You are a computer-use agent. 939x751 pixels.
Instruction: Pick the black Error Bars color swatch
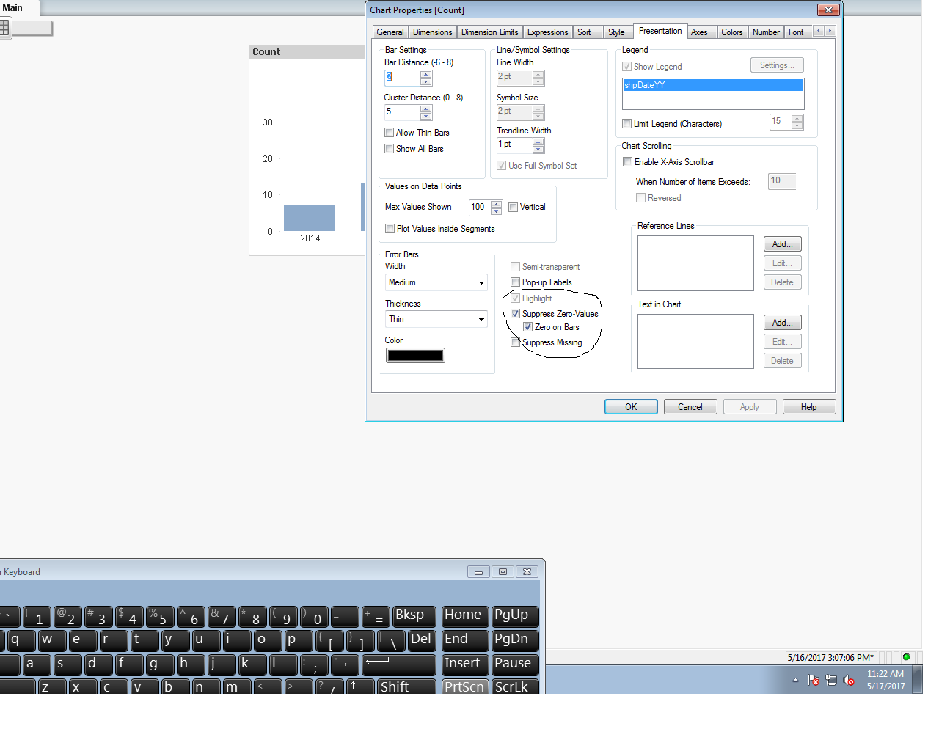[x=415, y=356]
